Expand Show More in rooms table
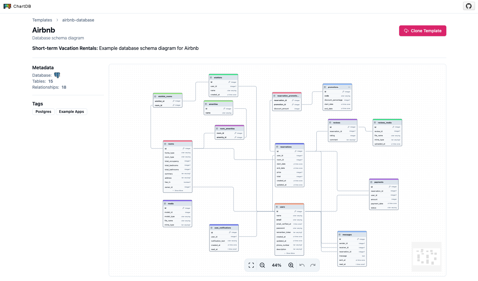The height and width of the screenshot is (281, 478). (178, 191)
